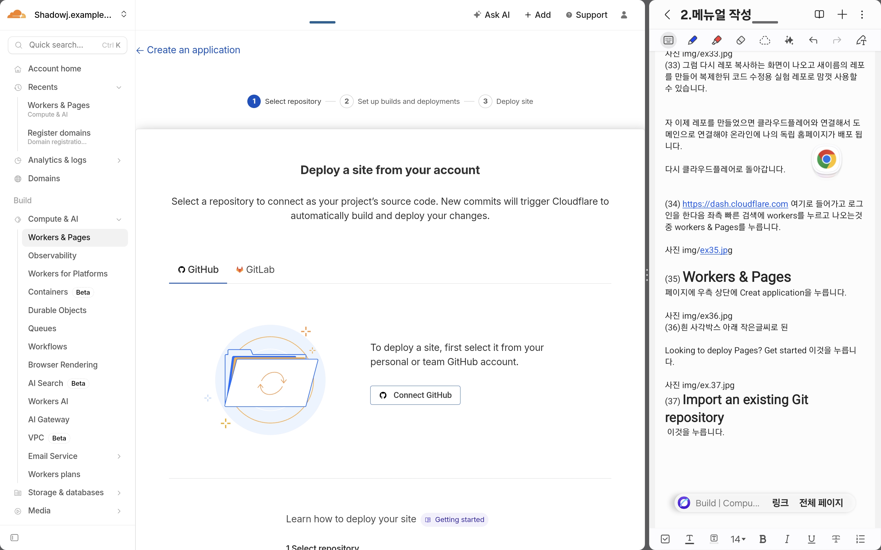
Task: Focus the Quick search field
Action: click(68, 45)
